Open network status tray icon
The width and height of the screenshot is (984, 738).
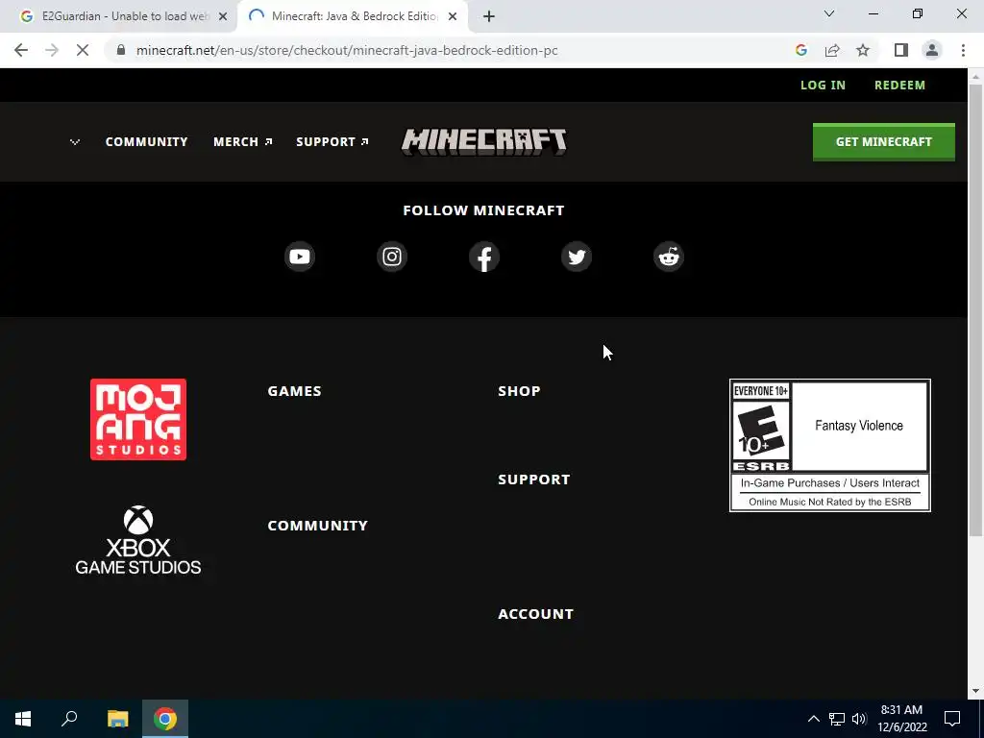(837, 719)
